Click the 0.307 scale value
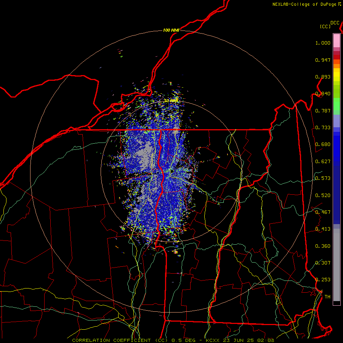The image size is (343, 343). pos(323,263)
